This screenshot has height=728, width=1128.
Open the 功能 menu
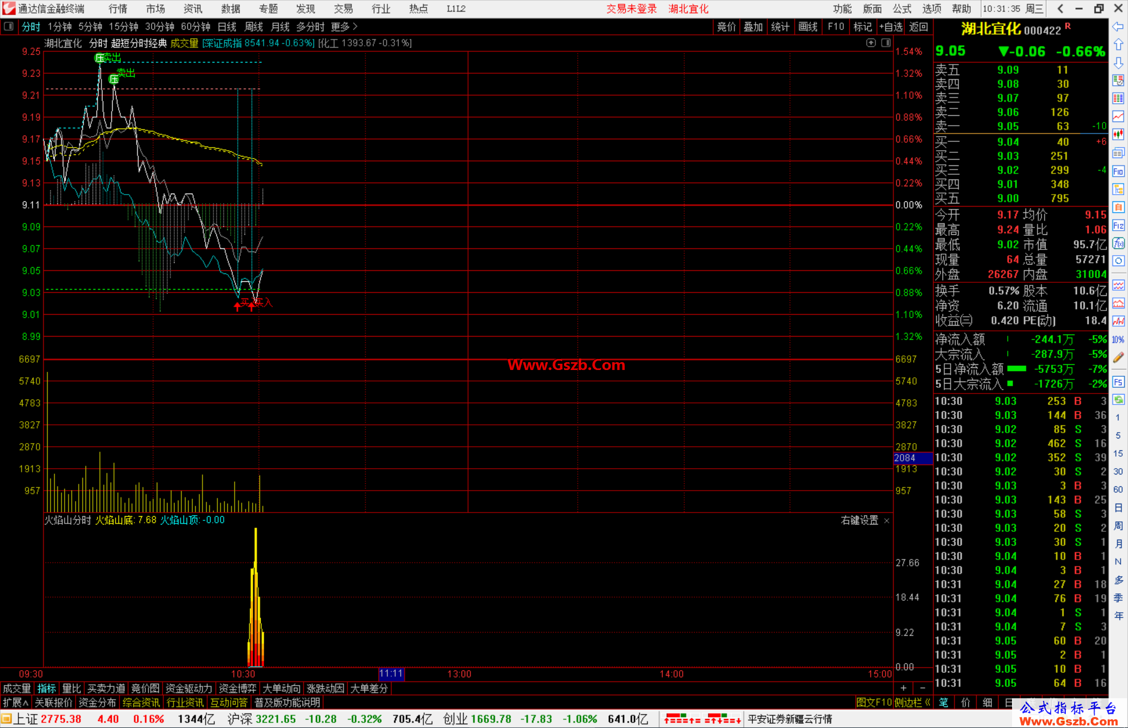point(842,9)
